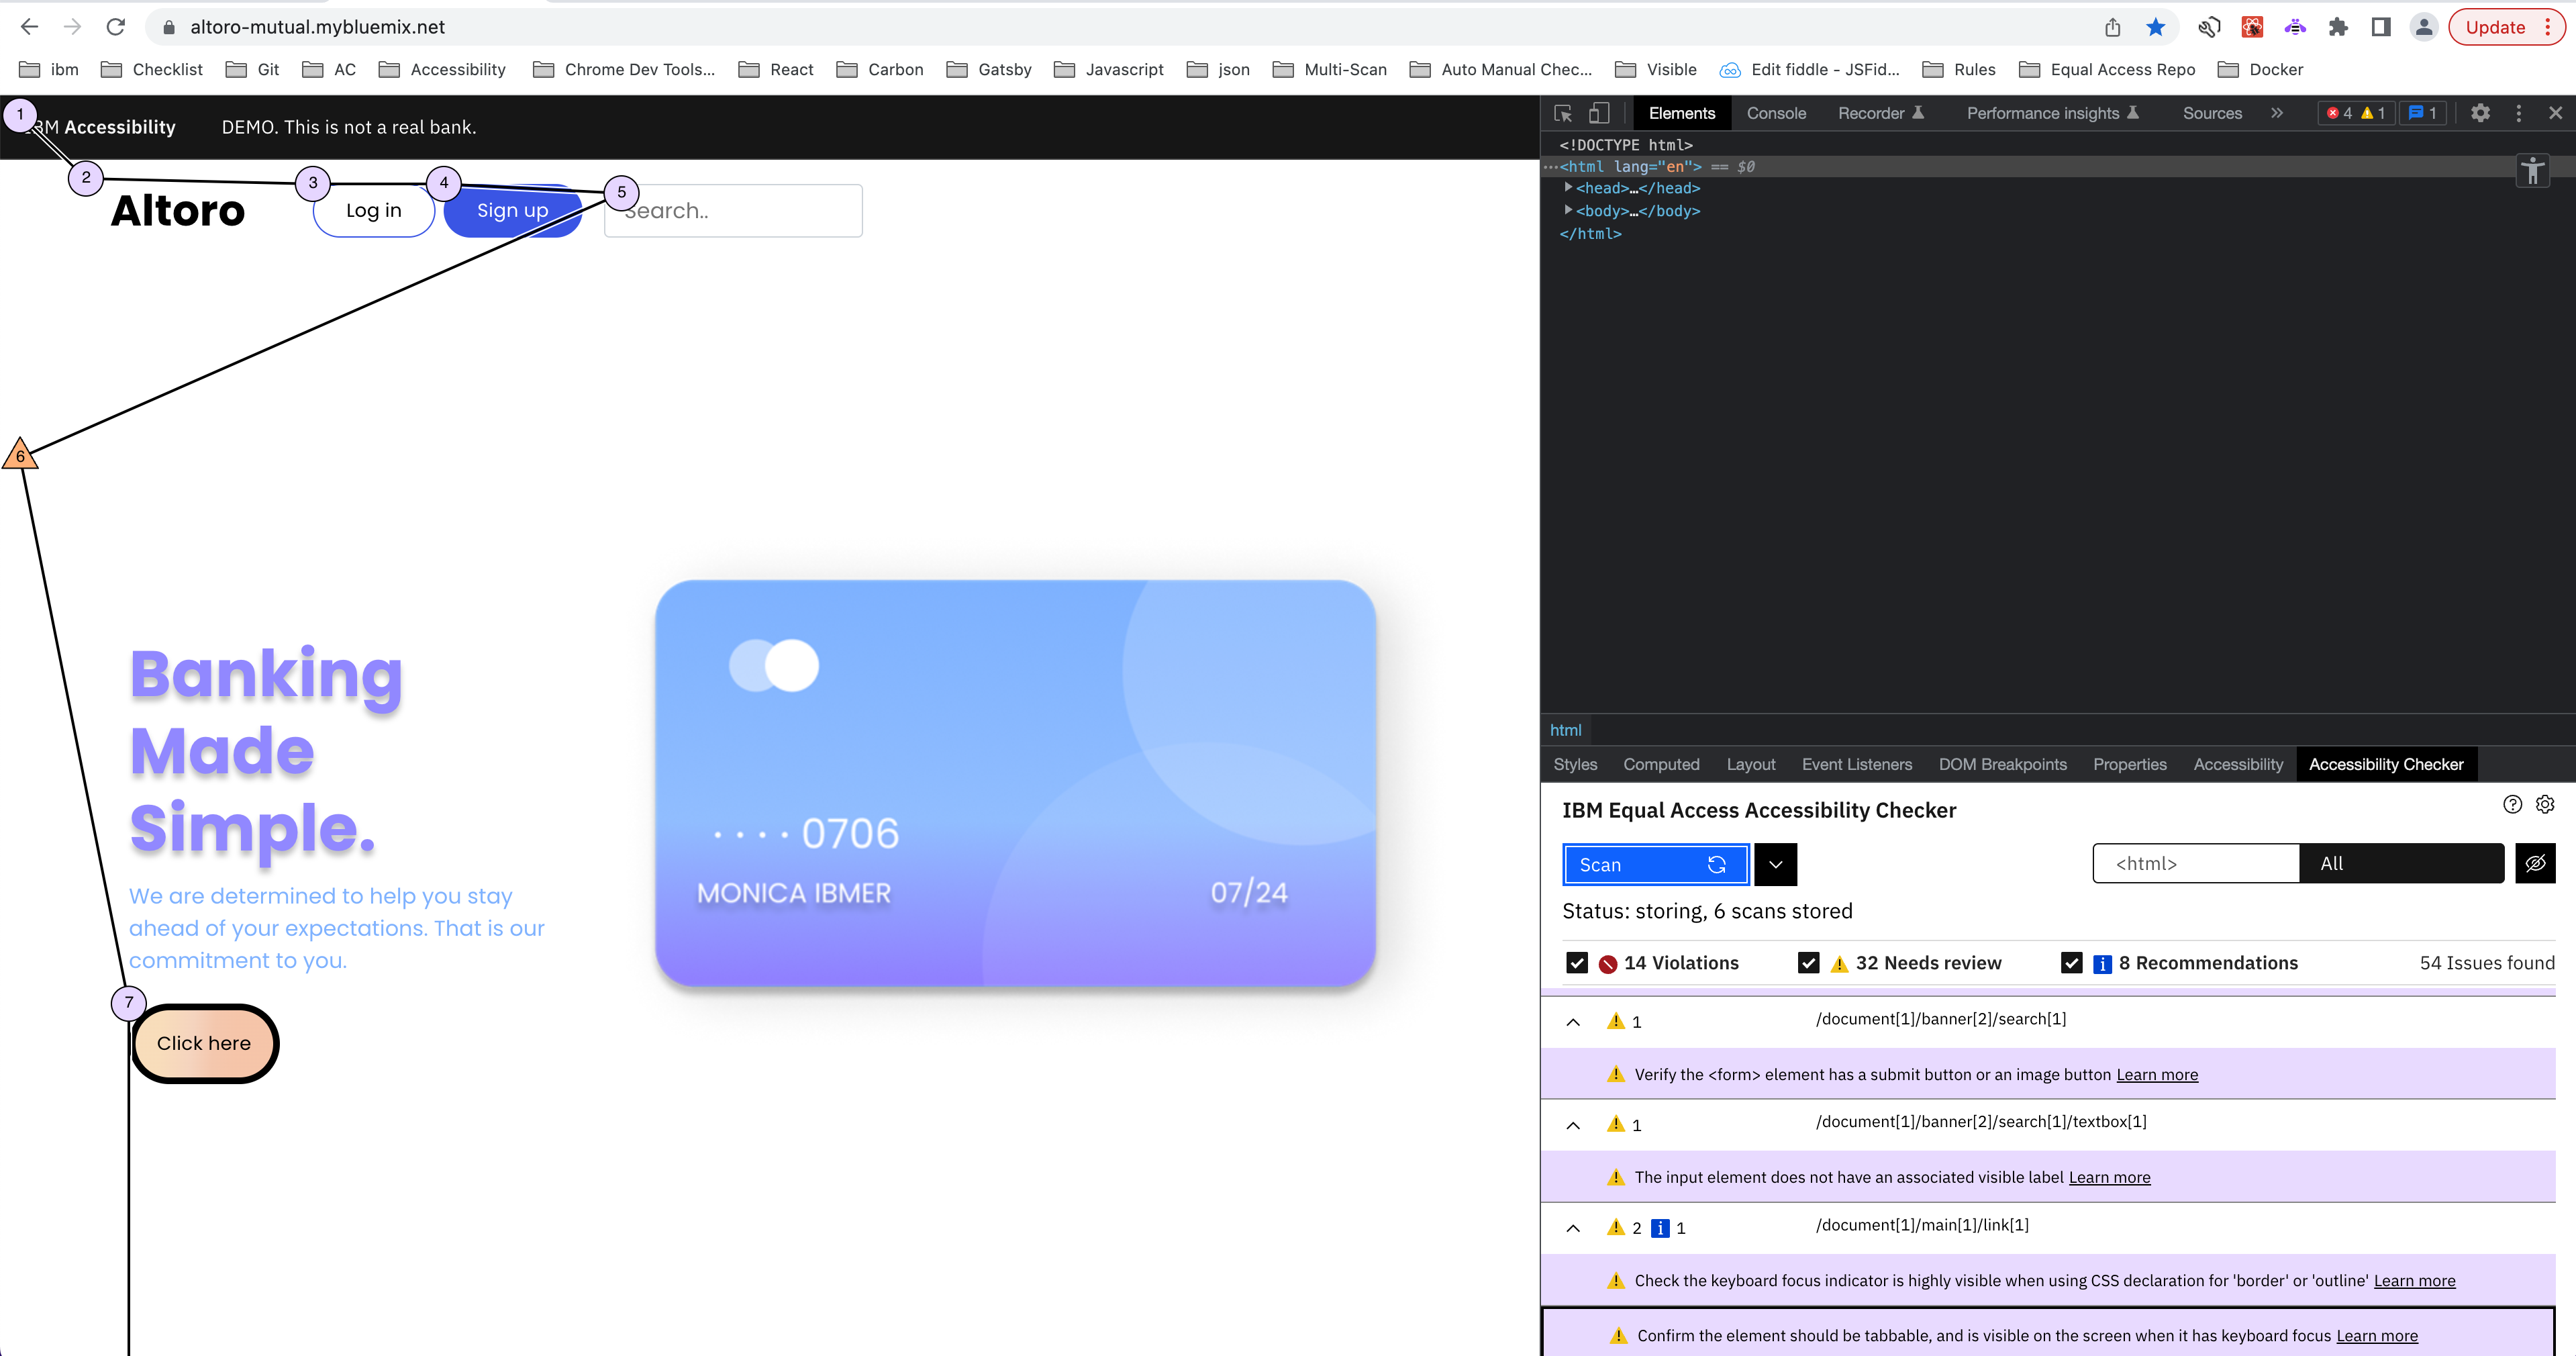The width and height of the screenshot is (2576, 1356).
Task: Show more DevTools tabs chevron
Action: pyautogui.click(x=2277, y=113)
